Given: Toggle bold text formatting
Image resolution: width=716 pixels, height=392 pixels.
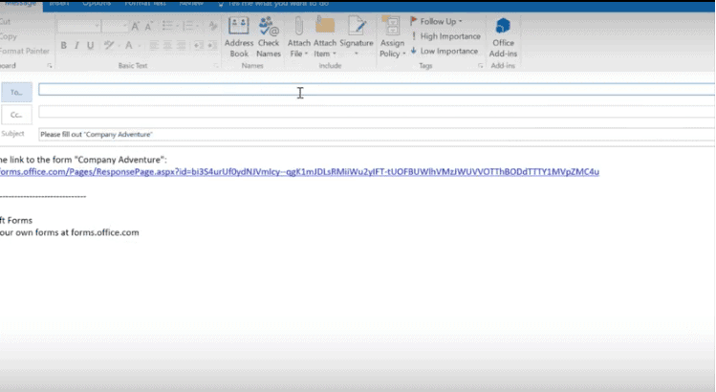Looking at the screenshot, I should (x=64, y=45).
